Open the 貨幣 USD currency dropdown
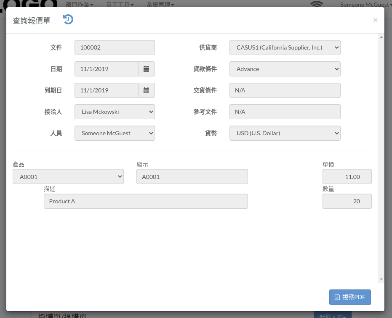Screen dimensions: 392x318 tap(285, 133)
